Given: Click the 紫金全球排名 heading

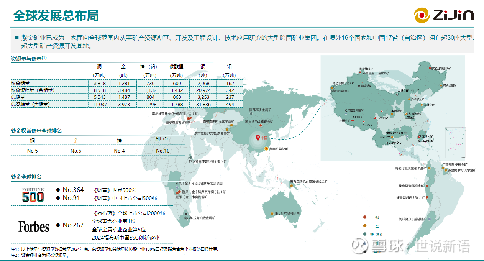Looking at the screenshot, I should click(x=26, y=177).
